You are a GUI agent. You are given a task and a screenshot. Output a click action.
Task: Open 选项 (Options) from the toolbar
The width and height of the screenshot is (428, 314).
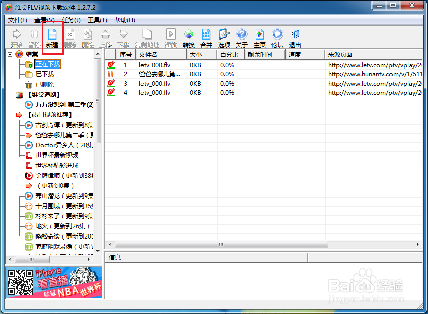[x=224, y=38]
